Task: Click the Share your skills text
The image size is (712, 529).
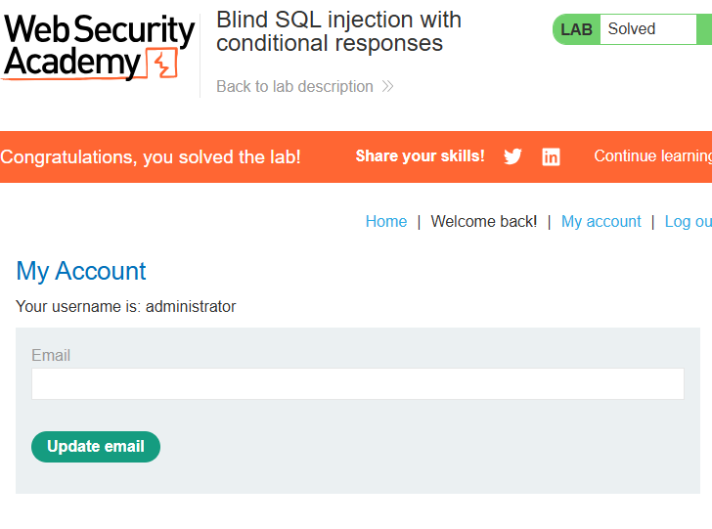Action: click(x=420, y=156)
